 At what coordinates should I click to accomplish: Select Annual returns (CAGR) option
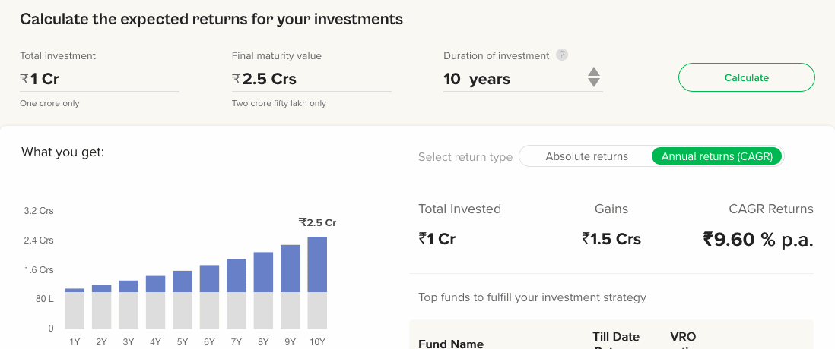coord(717,156)
